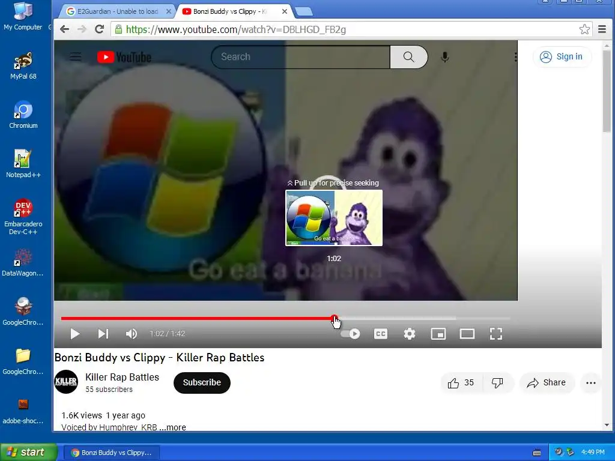615x461 pixels.
Task: Click the red progress bar scrubber
Action: click(334, 318)
